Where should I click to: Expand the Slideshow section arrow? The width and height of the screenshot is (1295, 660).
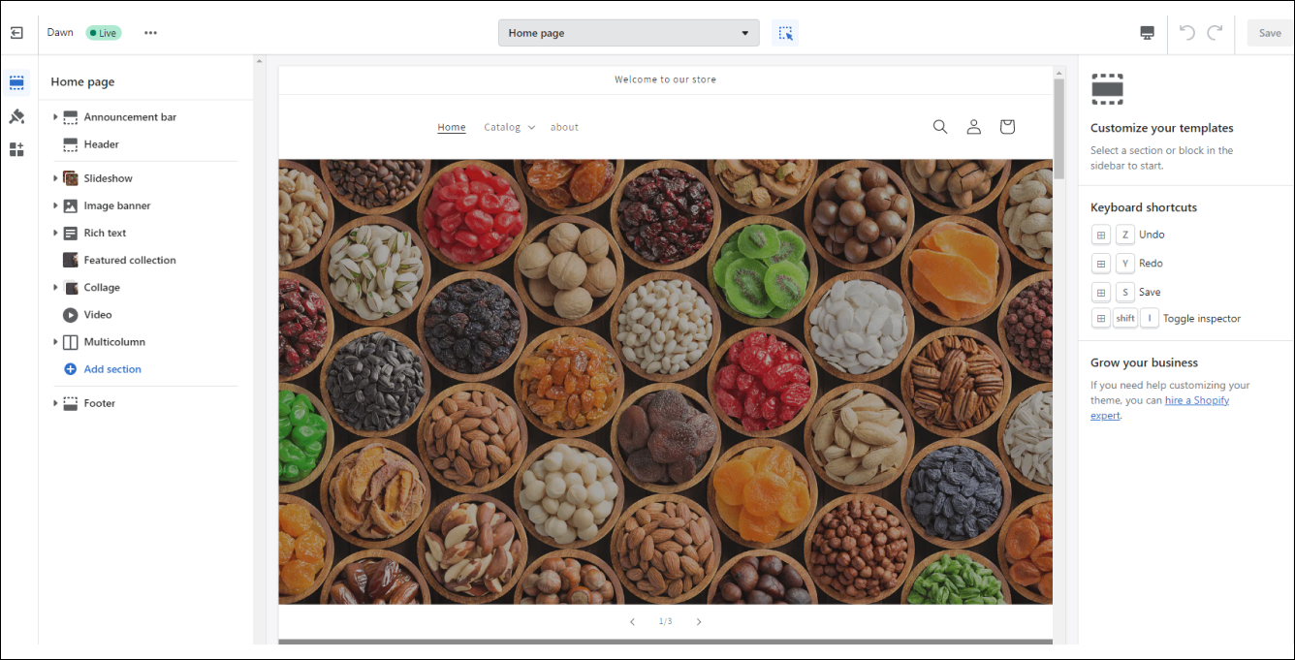(55, 178)
